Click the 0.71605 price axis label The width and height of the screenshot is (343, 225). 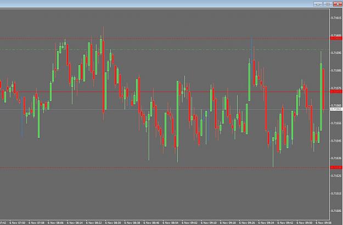pos(336,35)
